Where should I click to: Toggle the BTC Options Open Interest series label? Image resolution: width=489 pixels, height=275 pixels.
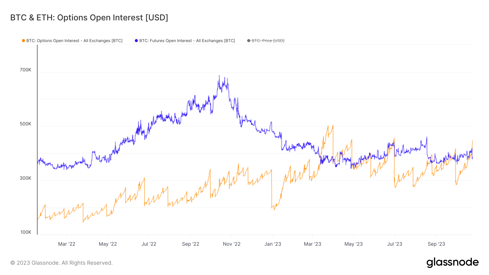(74, 41)
